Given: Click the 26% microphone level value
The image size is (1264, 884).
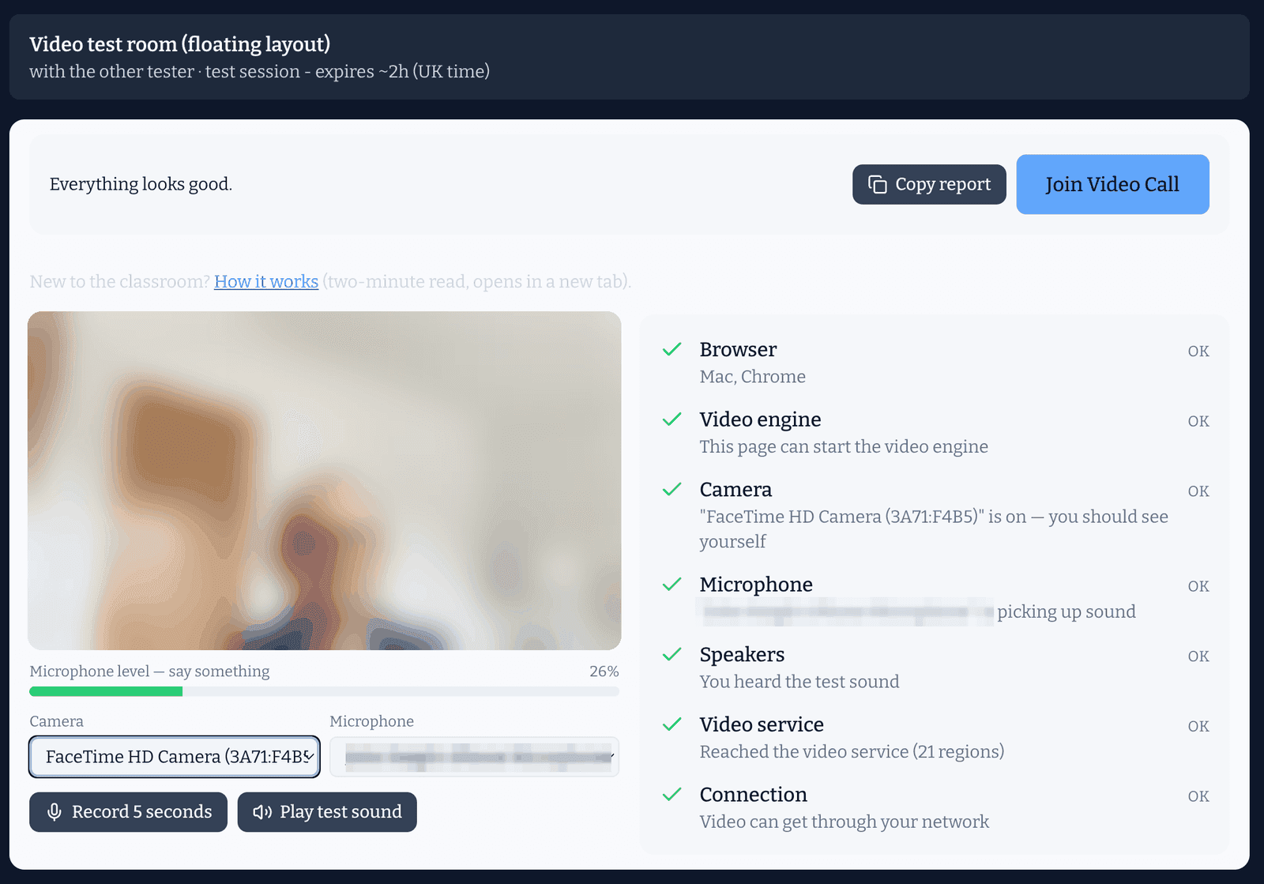Looking at the screenshot, I should tap(604, 671).
